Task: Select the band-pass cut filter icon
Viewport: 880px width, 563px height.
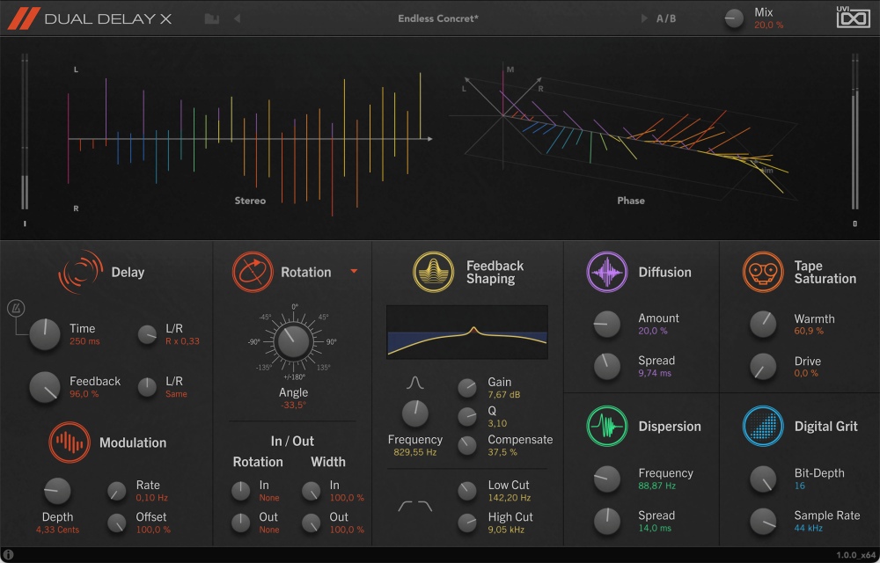Action: (x=414, y=507)
